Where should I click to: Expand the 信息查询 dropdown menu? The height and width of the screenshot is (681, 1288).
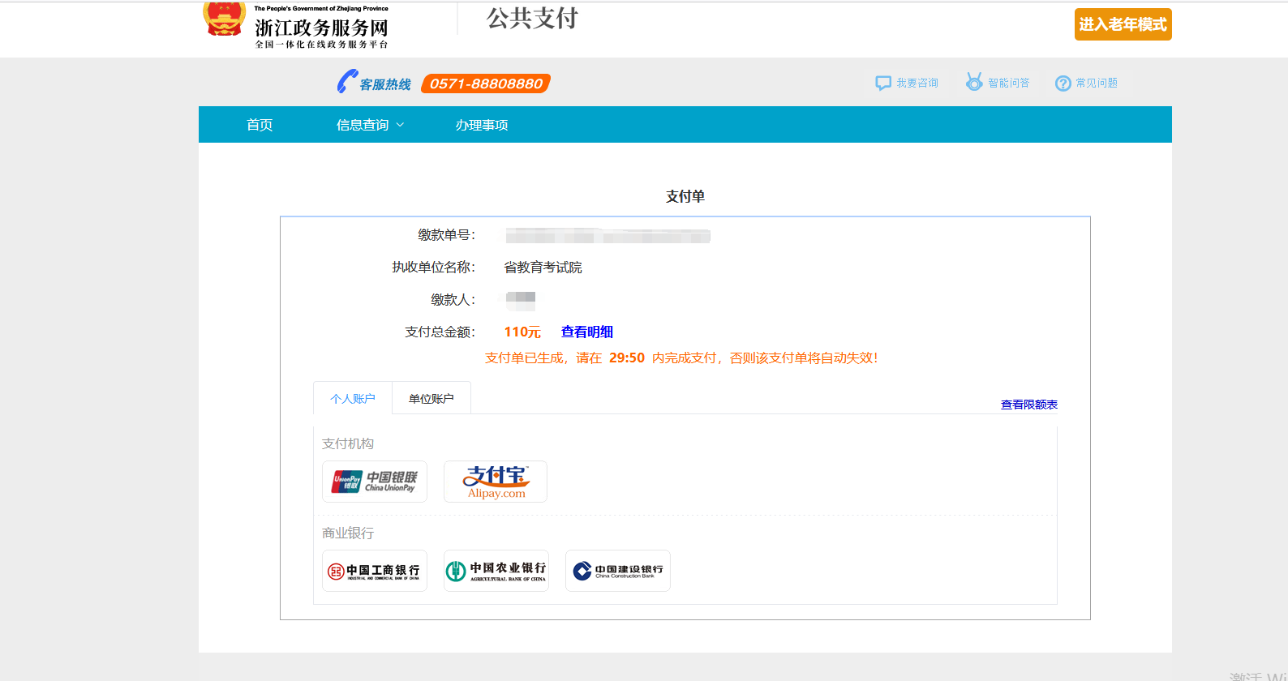363,125
